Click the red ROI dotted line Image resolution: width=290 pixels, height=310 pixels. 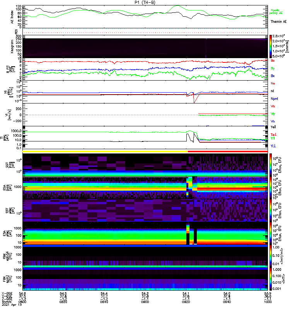click(x=145, y=33)
